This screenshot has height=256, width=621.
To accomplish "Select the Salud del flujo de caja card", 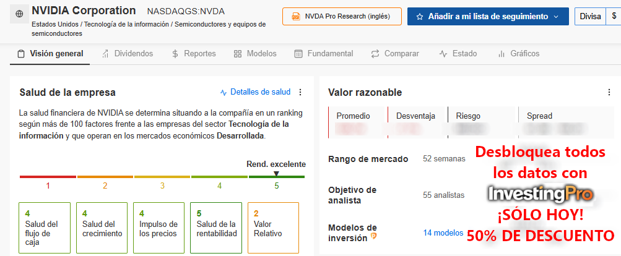I will click(x=45, y=228).
